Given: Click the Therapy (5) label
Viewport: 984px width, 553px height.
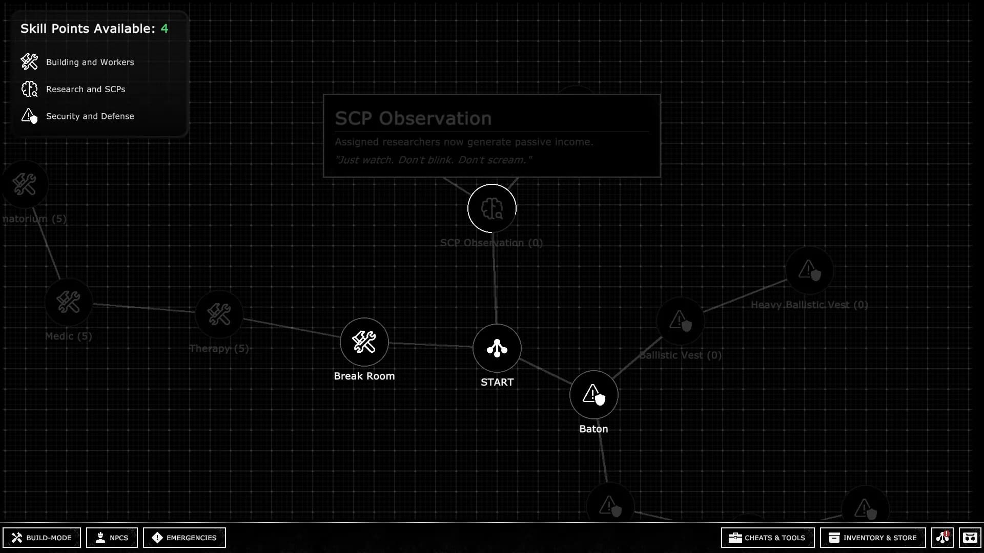Looking at the screenshot, I should pos(219,349).
